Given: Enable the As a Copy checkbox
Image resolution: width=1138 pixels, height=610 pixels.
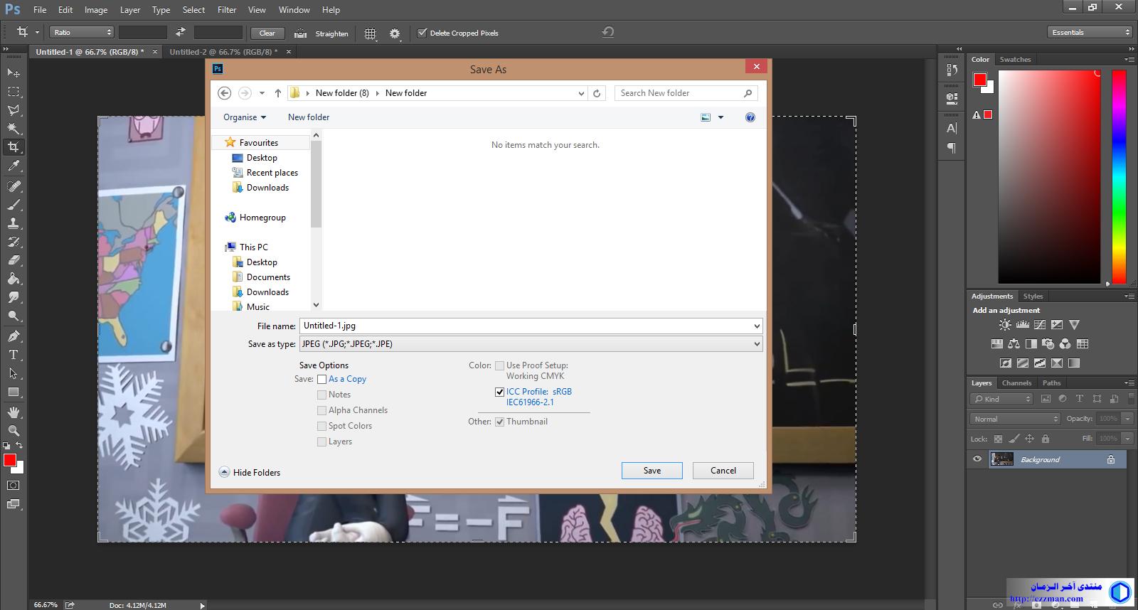Looking at the screenshot, I should [x=322, y=380].
